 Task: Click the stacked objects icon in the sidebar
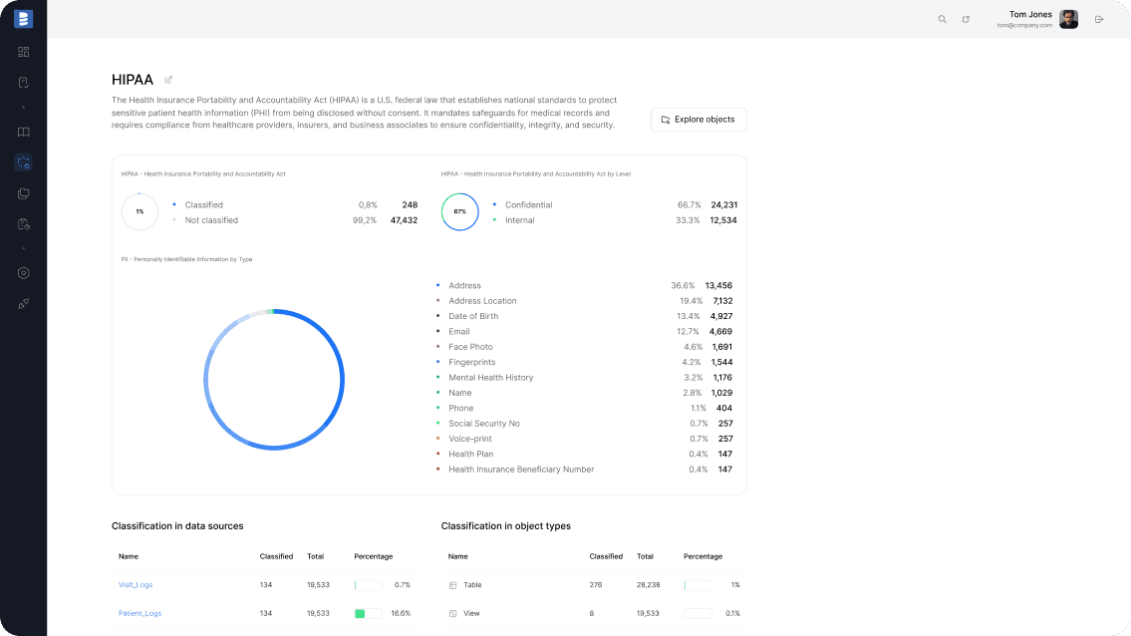pyautogui.click(x=23, y=192)
